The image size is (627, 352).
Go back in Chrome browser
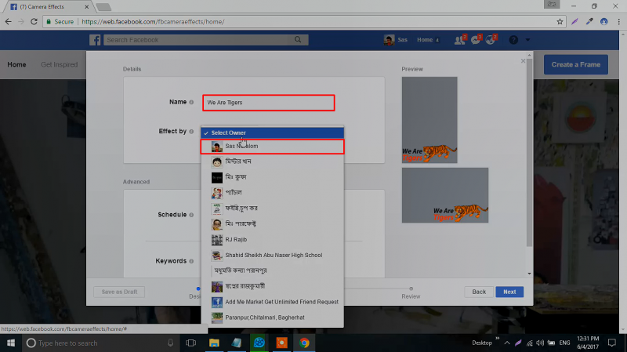(9, 22)
